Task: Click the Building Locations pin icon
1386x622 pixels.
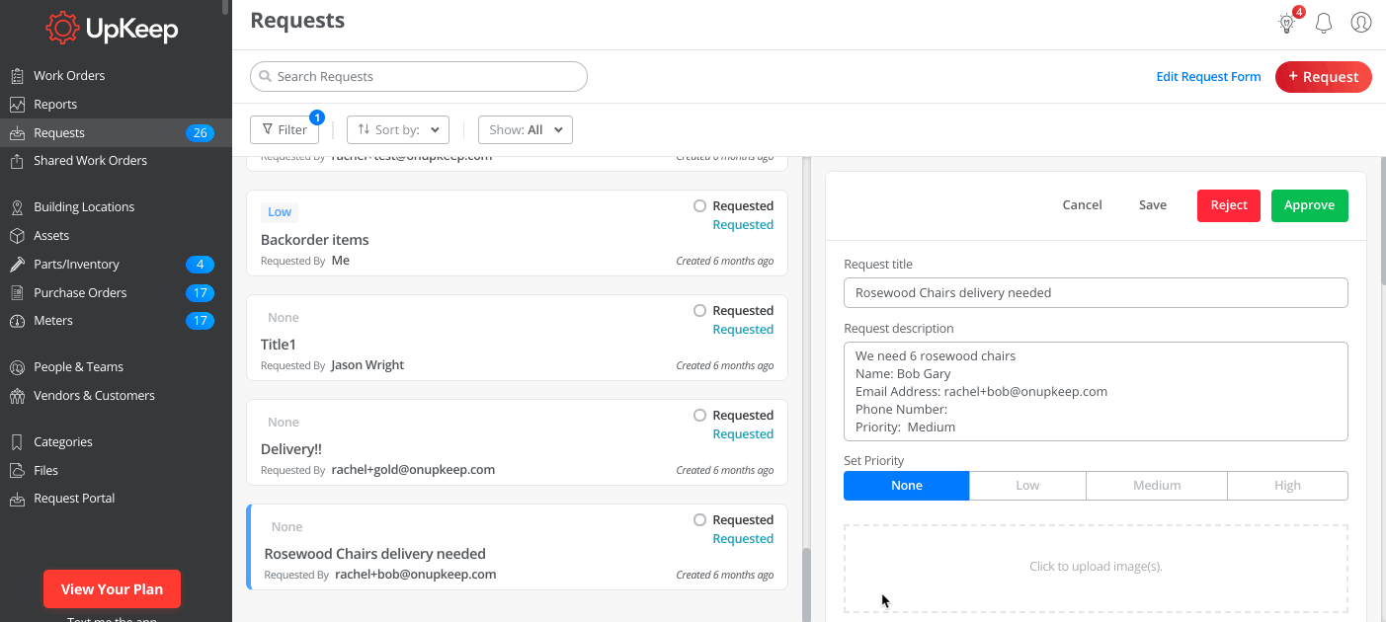Action: coord(17,207)
